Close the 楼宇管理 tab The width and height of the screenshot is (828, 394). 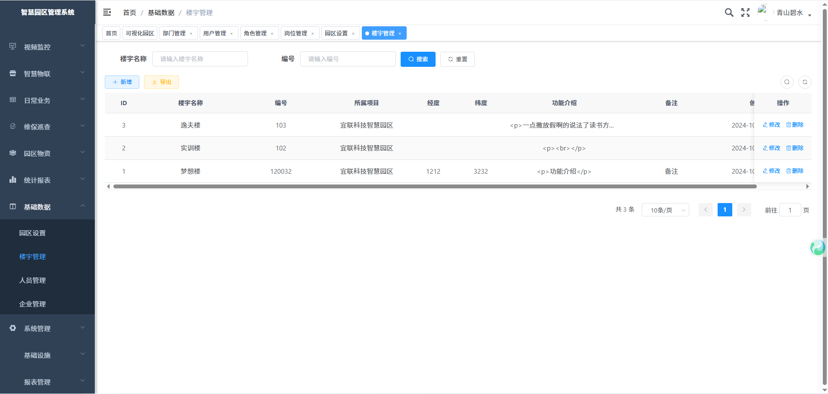click(x=400, y=34)
